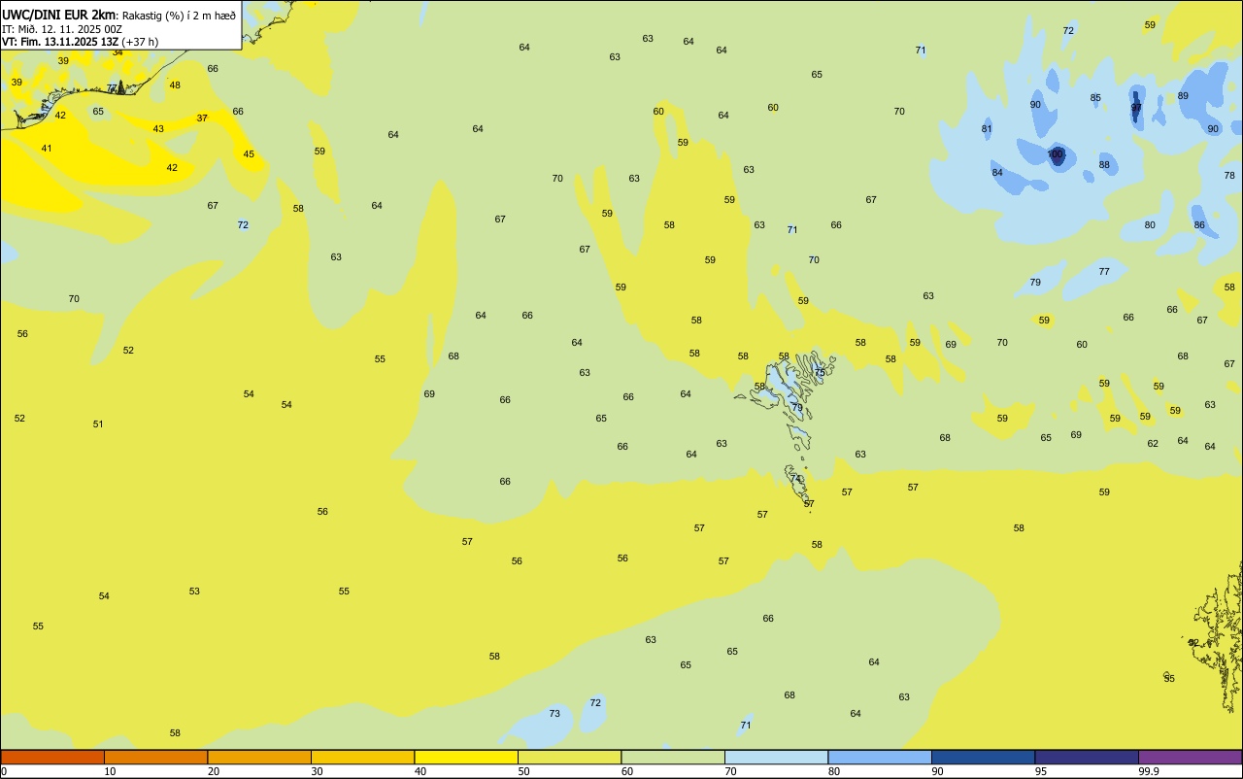Image resolution: width=1243 pixels, height=779 pixels.
Task: Click the 'Rakastig (%) í 2 m hæð' label
Action: click(179, 16)
